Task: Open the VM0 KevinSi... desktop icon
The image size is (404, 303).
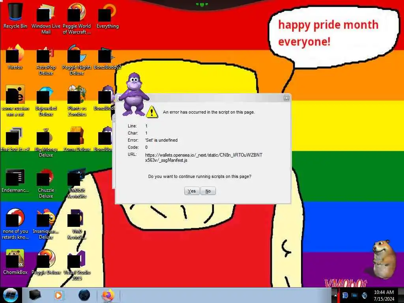Action: pyautogui.click(x=77, y=224)
